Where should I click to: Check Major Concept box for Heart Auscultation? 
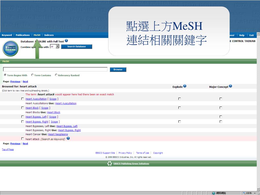click(221, 99)
